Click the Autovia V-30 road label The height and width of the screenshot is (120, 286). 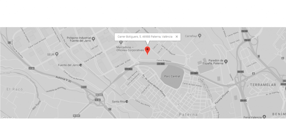click(63, 80)
